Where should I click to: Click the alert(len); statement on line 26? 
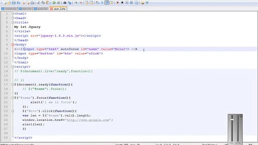point(33,124)
